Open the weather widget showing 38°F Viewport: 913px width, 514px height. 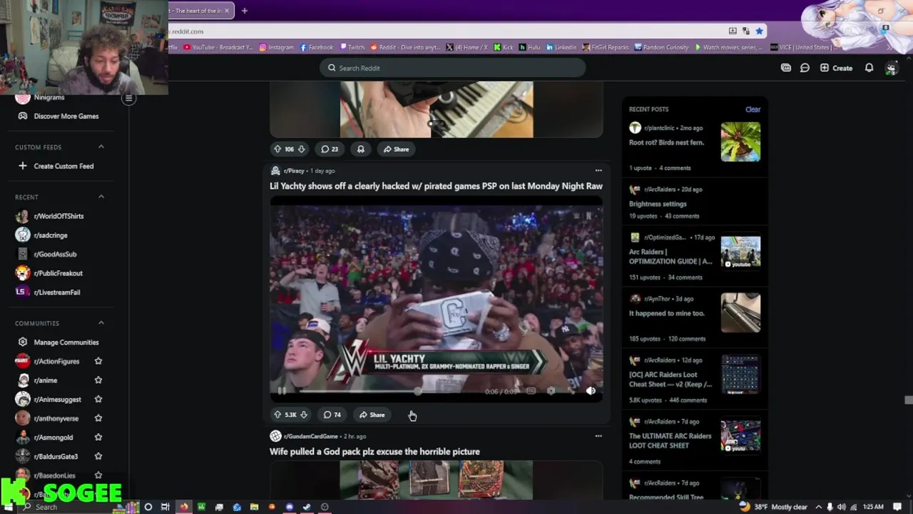pyautogui.click(x=774, y=507)
